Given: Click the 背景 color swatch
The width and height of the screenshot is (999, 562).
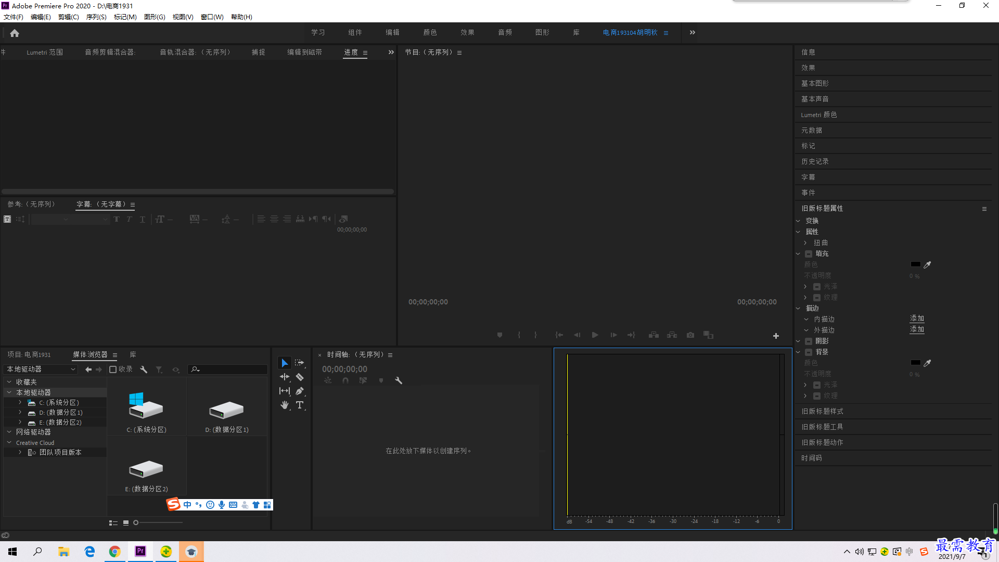Looking at the screenshot, I should click(916, 363).
